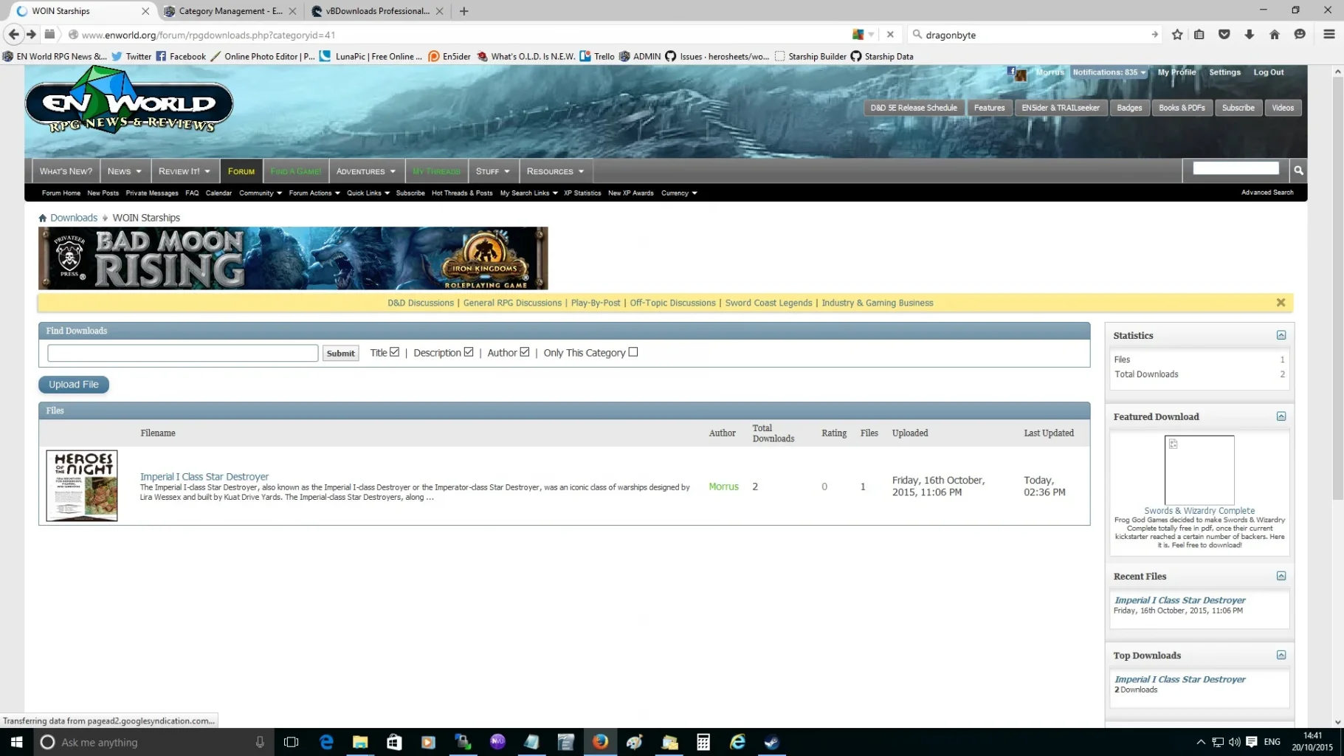Screen dimensions: 1344x756
Task: Open the Community submenu
Action: point(261,193)
